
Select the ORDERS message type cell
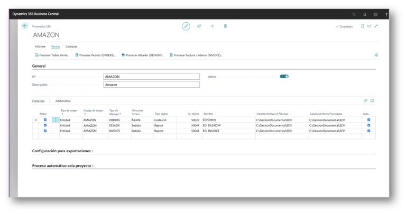pyautogui.click(x=119, y=120)
